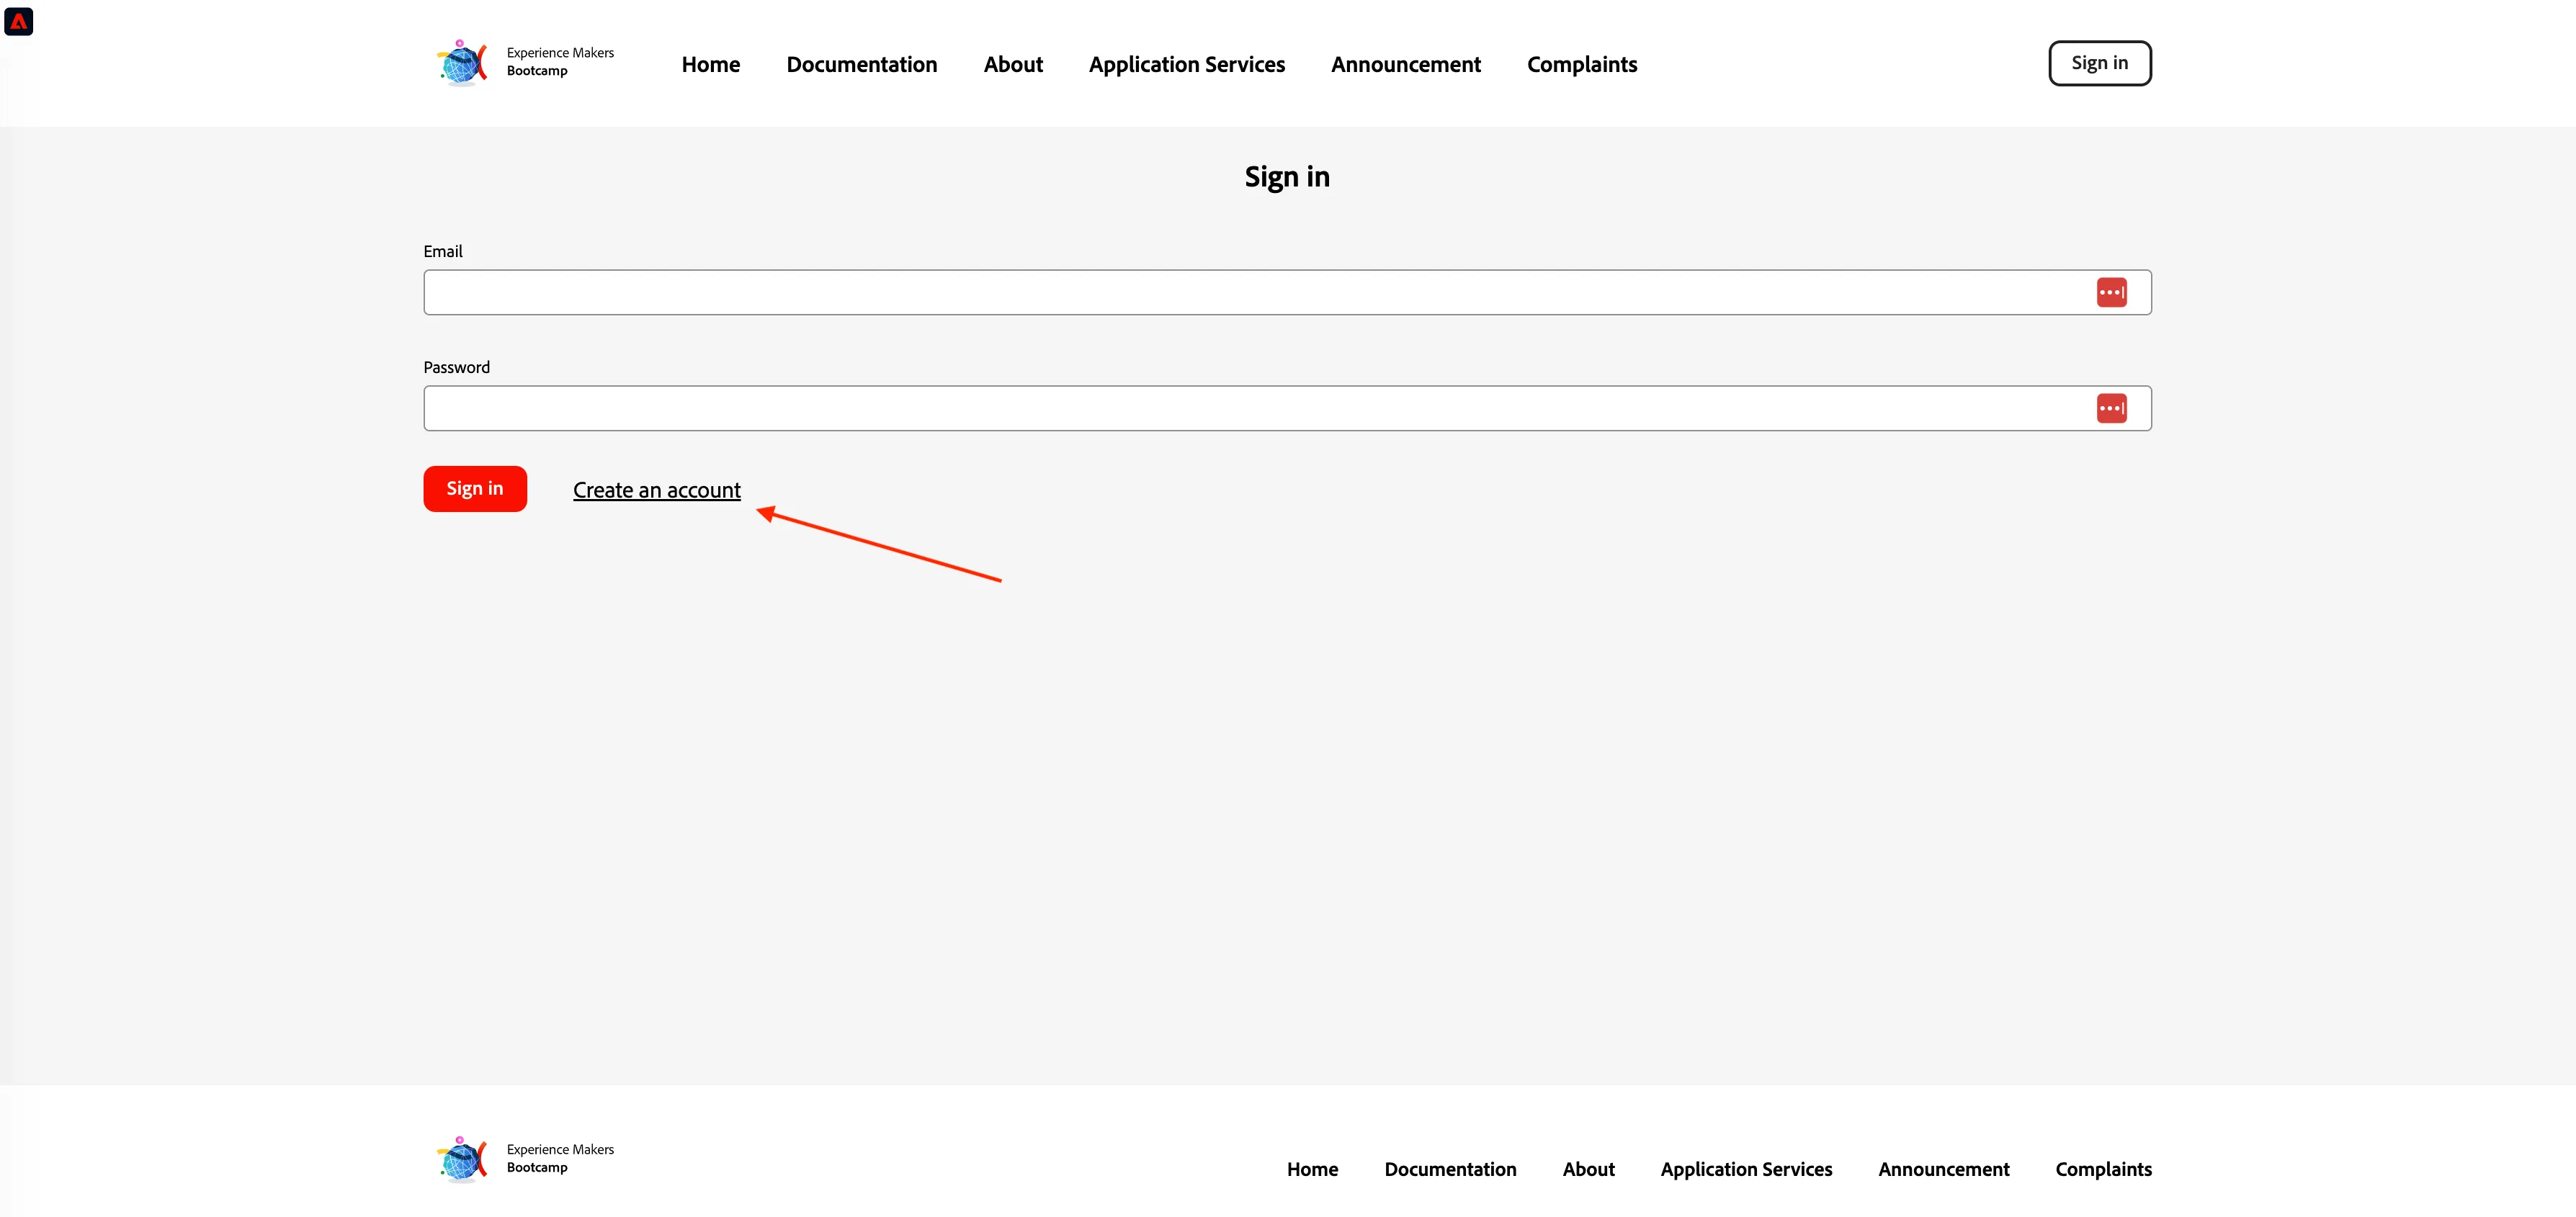The height and width of the screenshot is (1217, 2576).
Task: Click the Announcement link in the footer
Action: (x=1943, y=1169)
